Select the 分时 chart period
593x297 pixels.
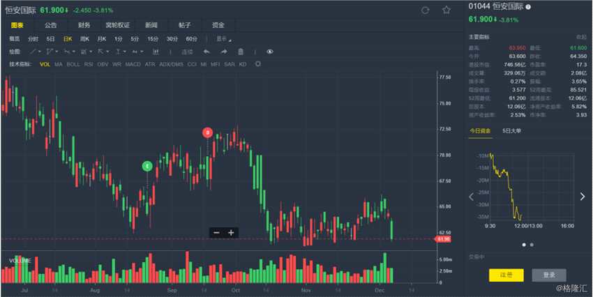[x=33, y=39]
